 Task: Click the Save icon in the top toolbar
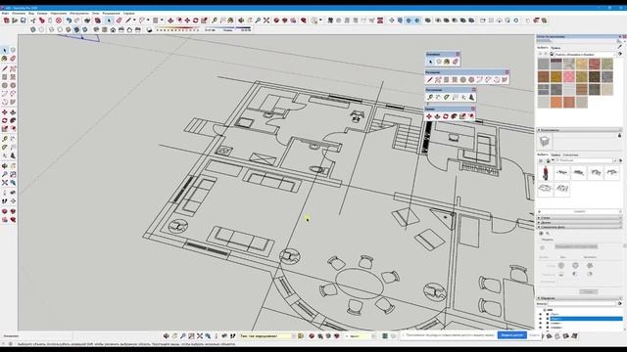pyautogui.click(x=24, y=21)
